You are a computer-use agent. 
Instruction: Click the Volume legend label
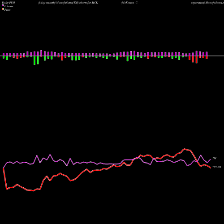(x=9, y=6)
